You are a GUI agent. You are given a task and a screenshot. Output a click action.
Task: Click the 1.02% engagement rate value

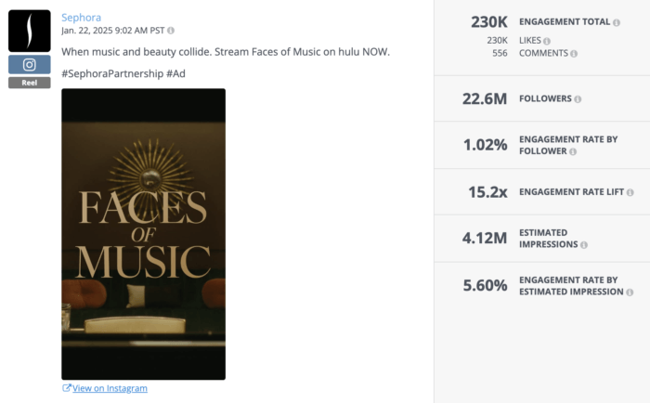[x=485, y=145]
